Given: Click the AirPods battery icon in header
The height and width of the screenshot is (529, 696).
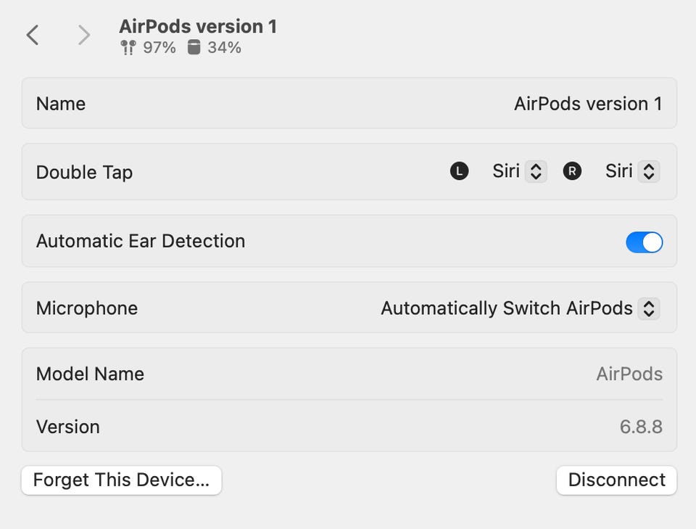Looking at the screenshot, I should (x=128, y=49).
